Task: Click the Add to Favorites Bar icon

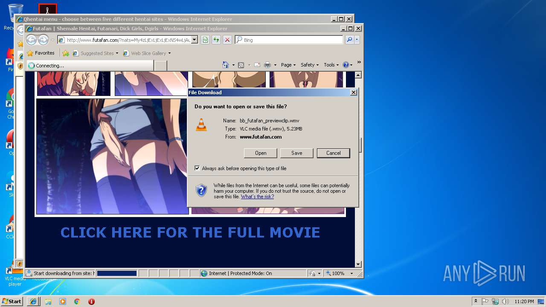Action: coord(66,53)
